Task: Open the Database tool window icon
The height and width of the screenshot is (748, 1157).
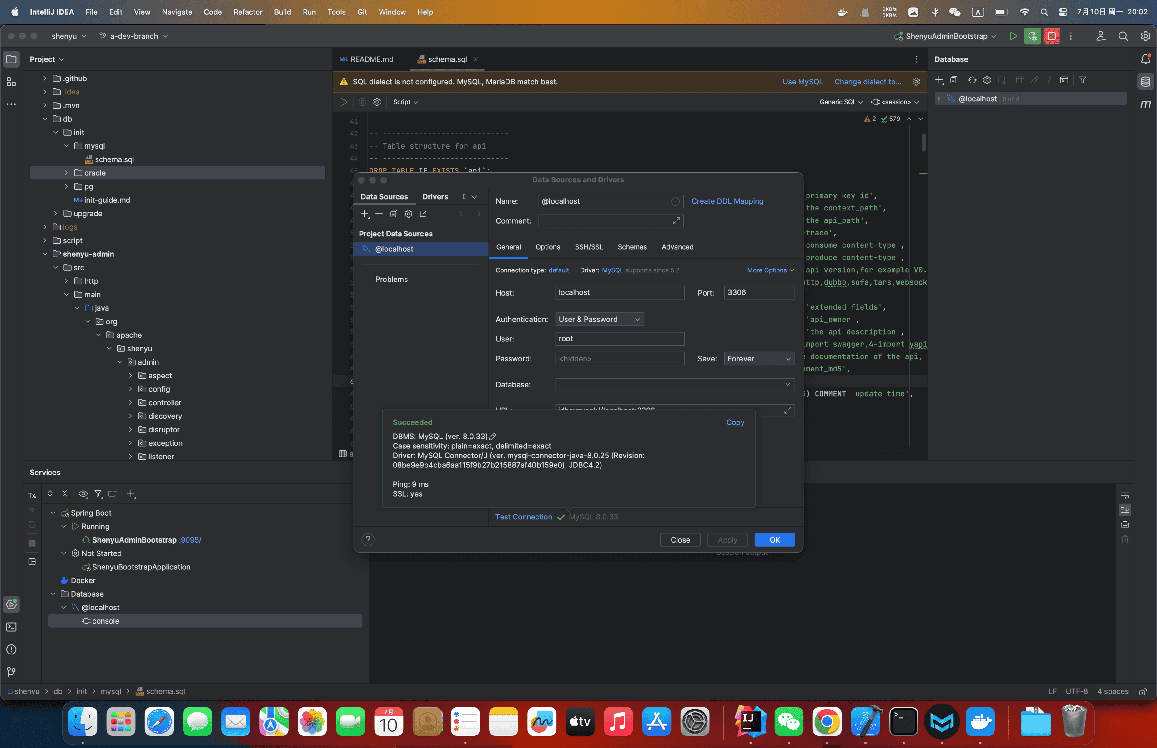Action: pos(1145,82)
